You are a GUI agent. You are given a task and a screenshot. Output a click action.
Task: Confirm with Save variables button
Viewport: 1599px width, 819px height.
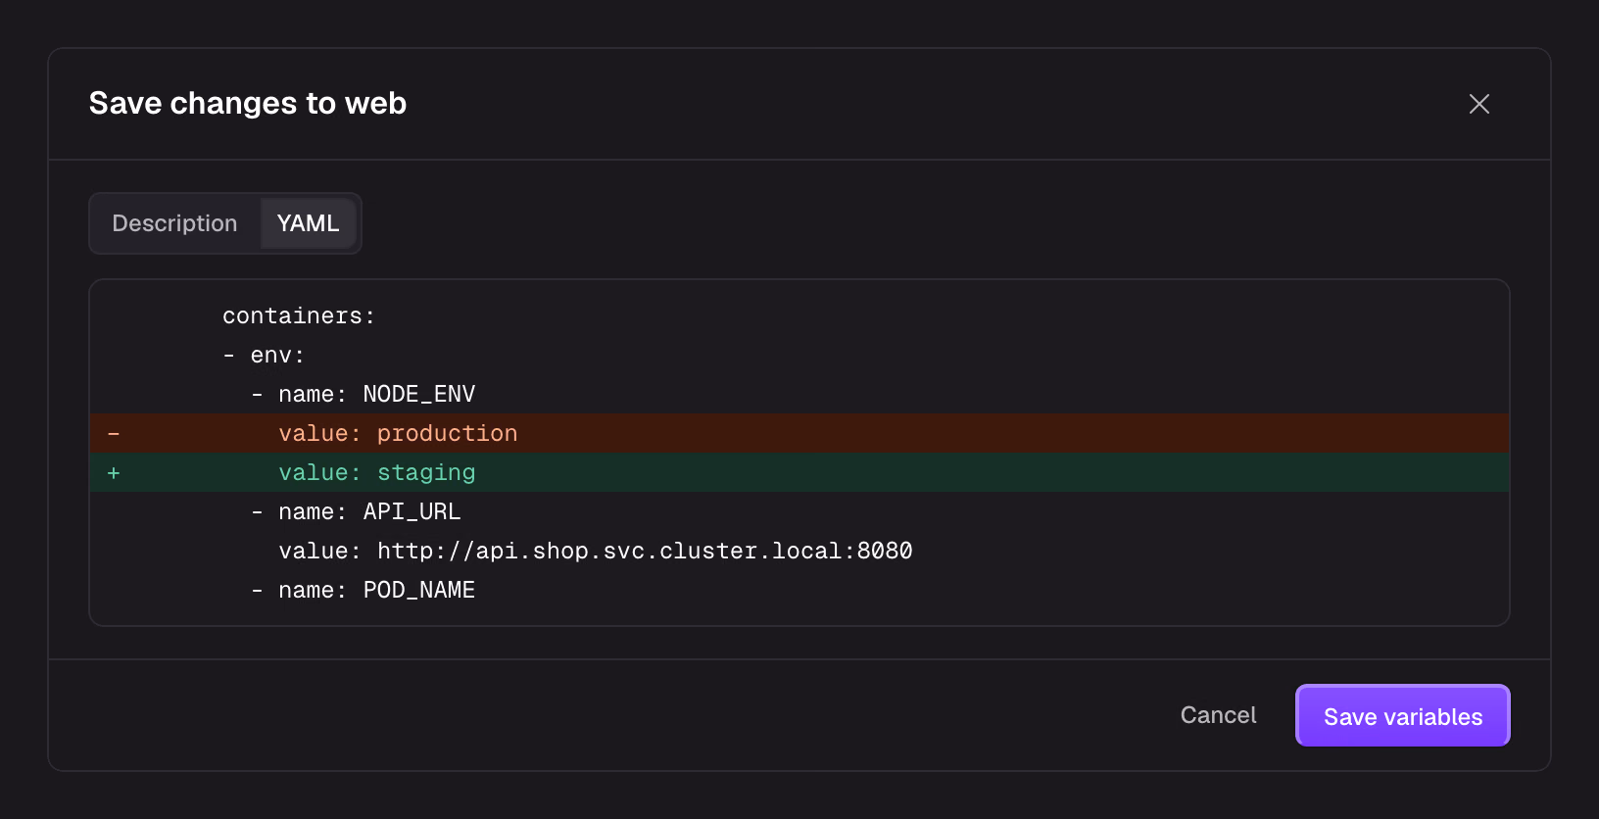1403,715
